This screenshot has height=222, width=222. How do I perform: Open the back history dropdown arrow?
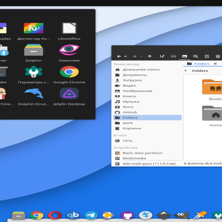click(x=125, y=56)
